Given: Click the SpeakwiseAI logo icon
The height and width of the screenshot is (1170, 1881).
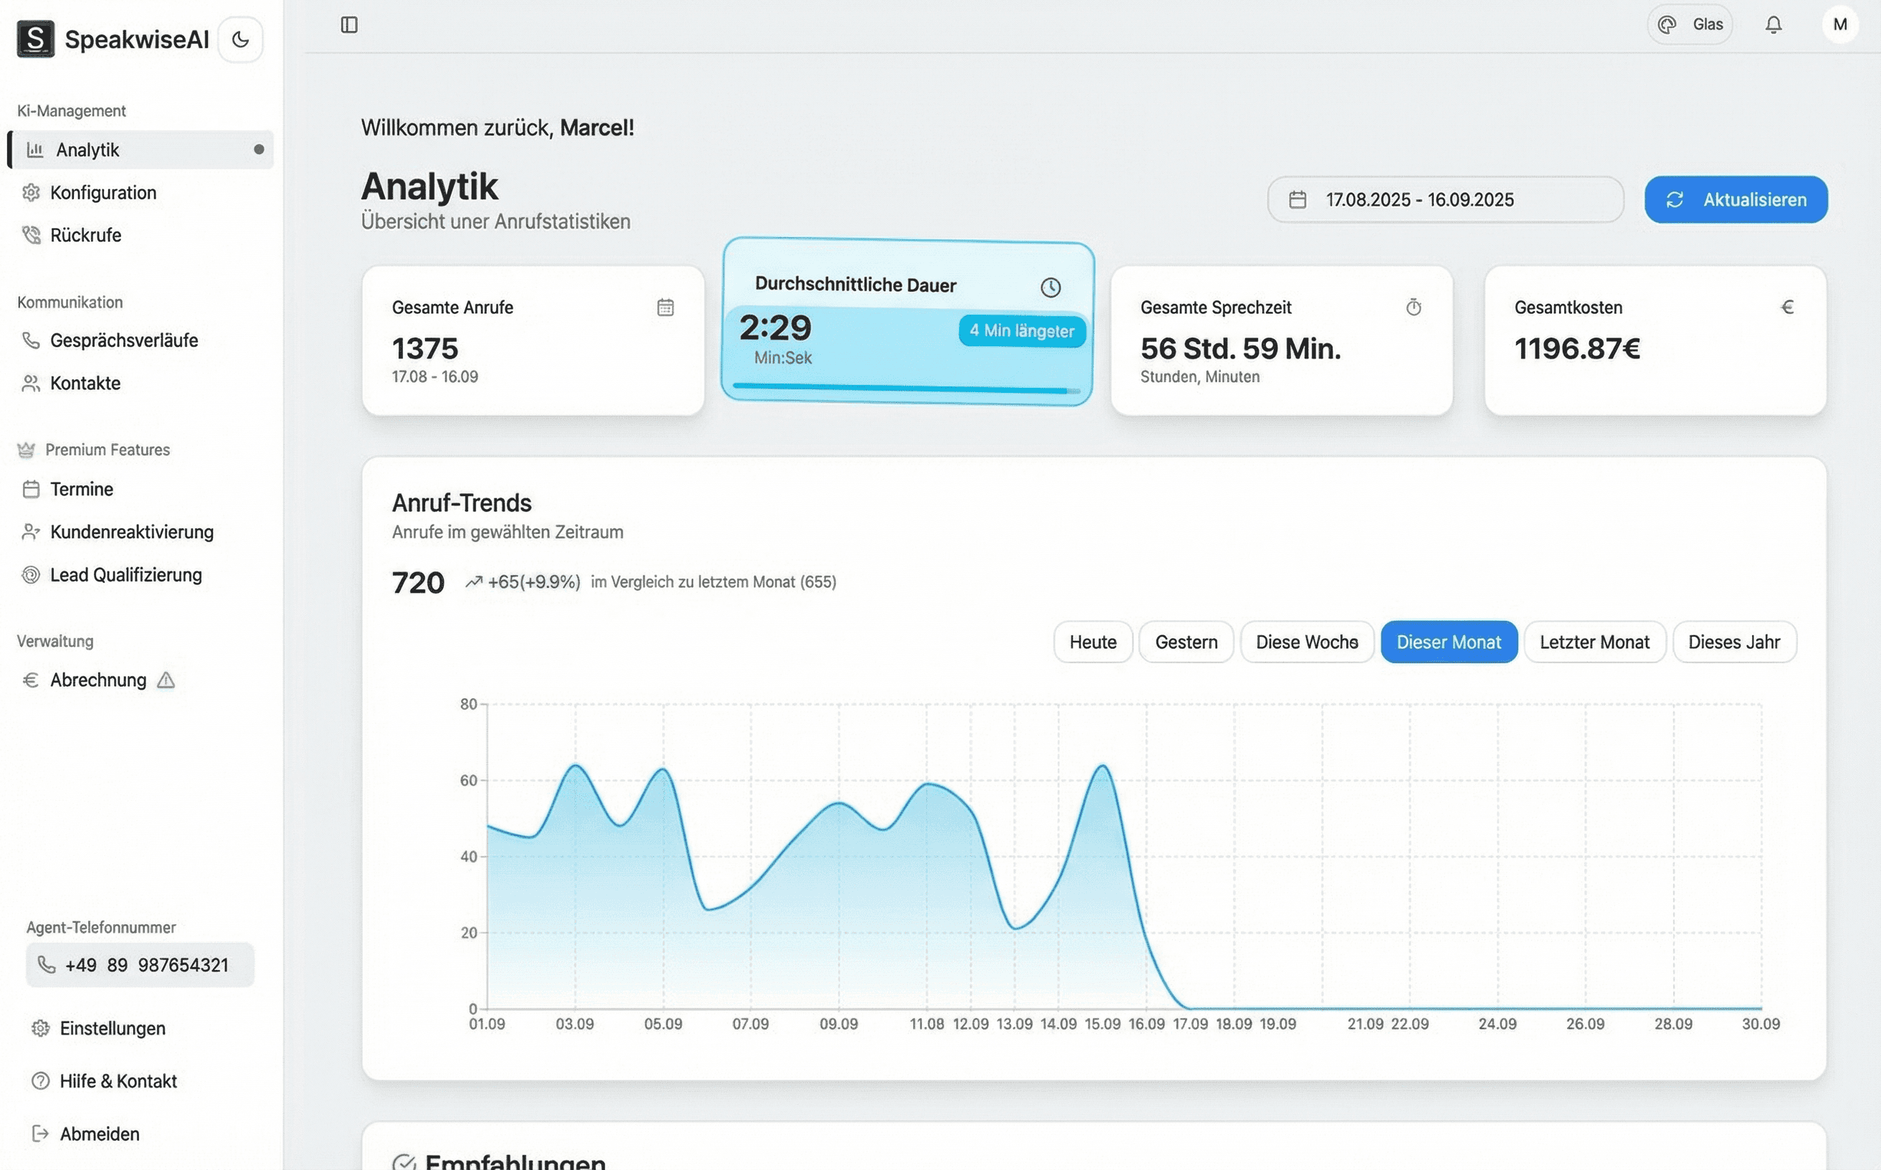Looking at the screenshot, I should [36, 39].
